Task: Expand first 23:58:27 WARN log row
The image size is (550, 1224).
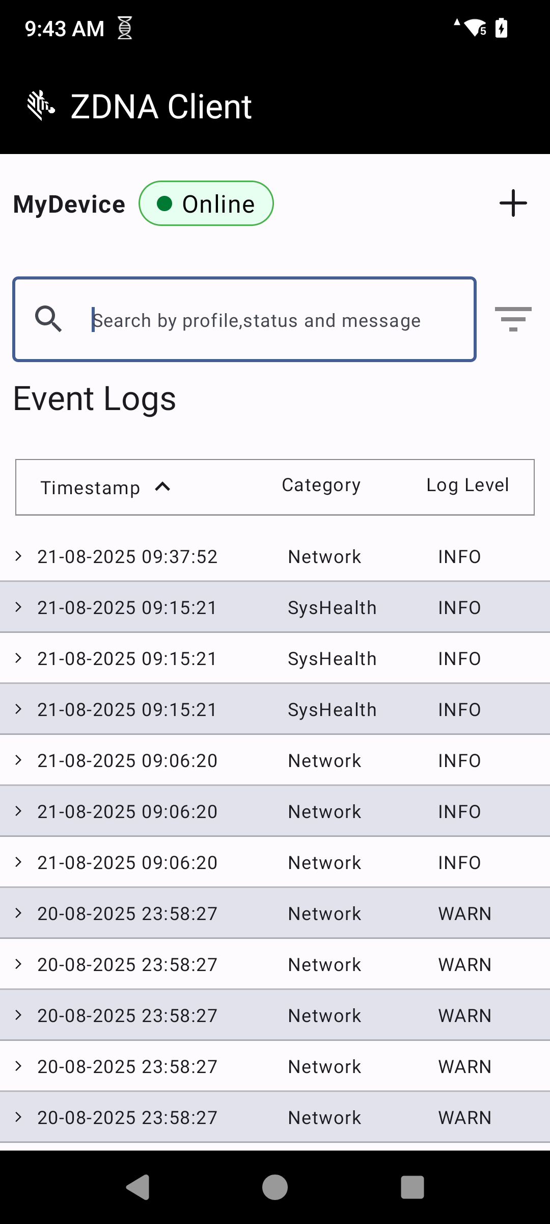Action: click(x=19, y=913)
